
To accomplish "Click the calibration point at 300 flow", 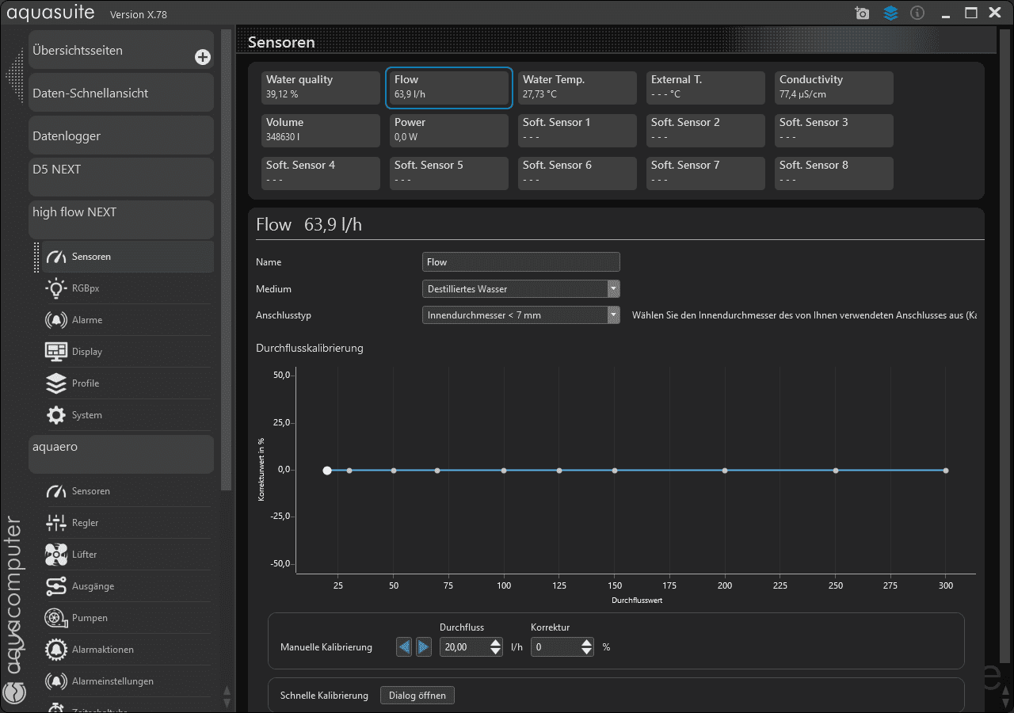I will click(946, 471).
